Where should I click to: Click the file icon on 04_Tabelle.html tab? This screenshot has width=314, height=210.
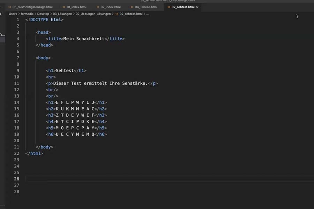(x=132, y=7)
